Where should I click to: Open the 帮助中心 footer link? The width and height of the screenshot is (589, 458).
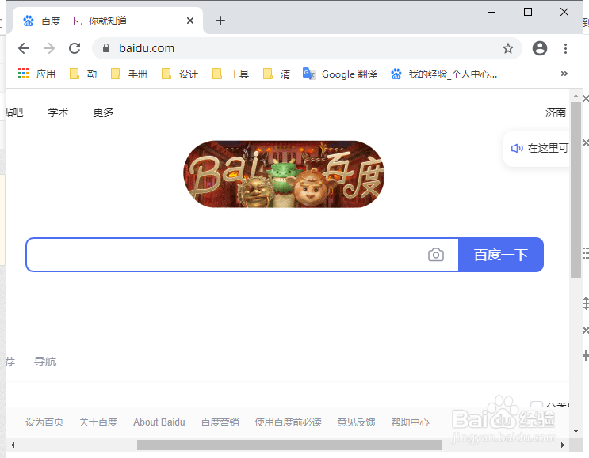(410, 422)
